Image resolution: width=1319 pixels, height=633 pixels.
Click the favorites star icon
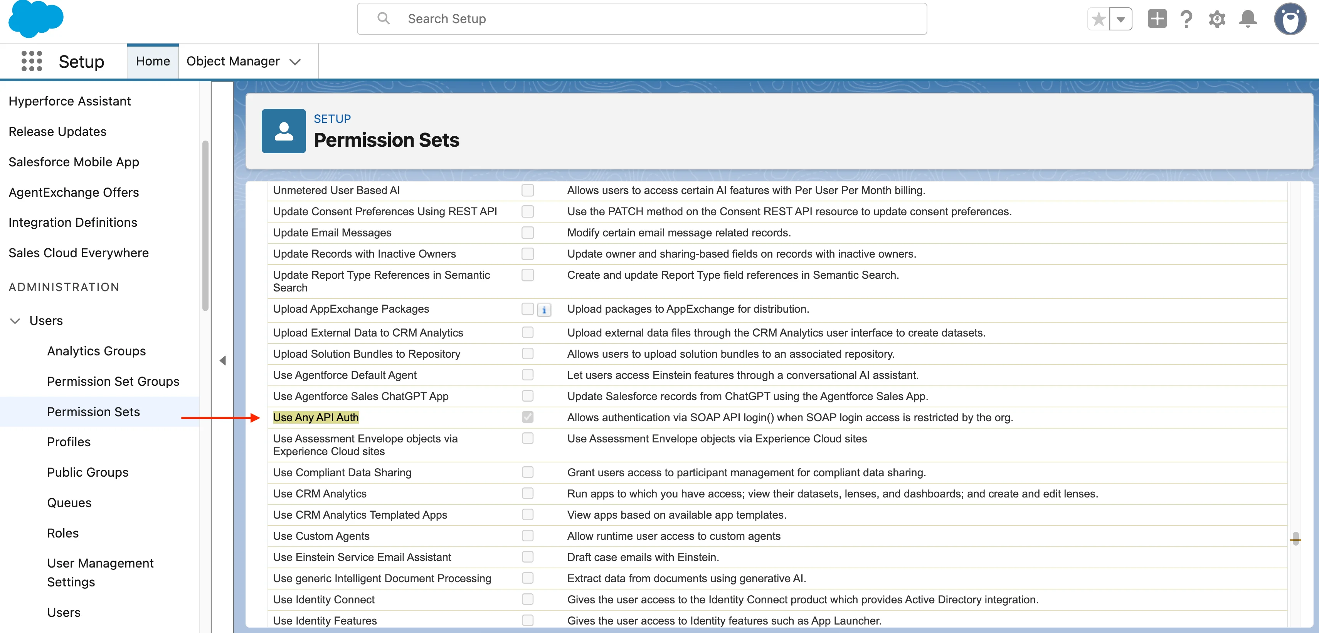(1098, 19)
